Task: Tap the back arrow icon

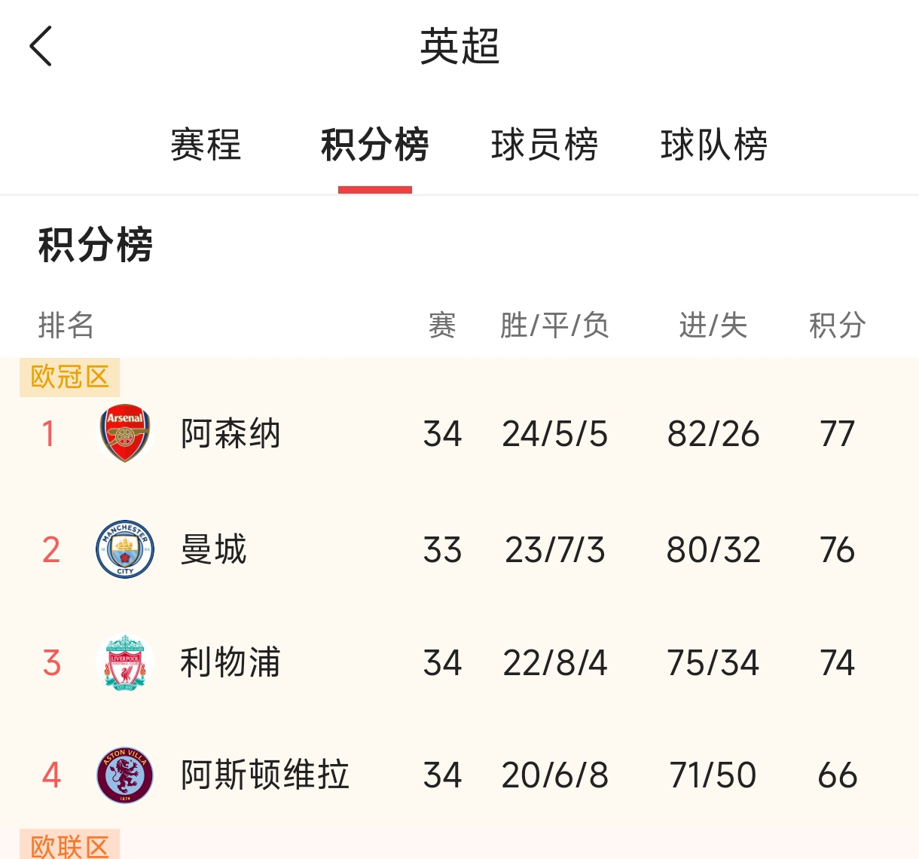Action: (41, 46)
